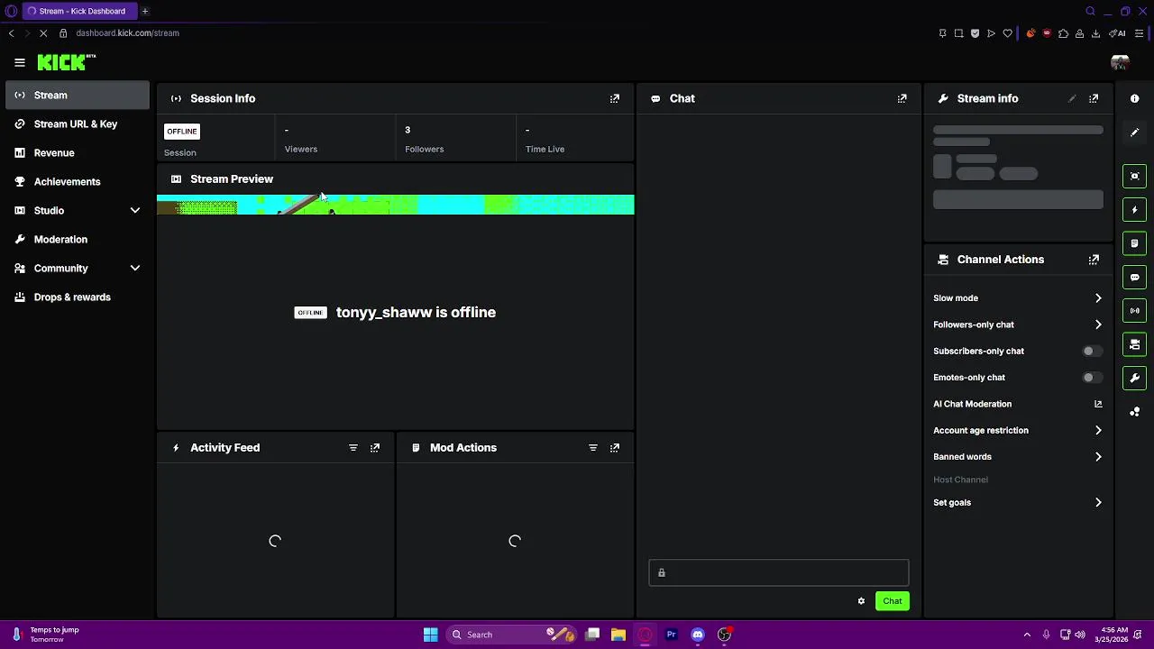Screen dimensions: 1154x649
Task: Expand the Studio menu chevron
Action: click(x=135, y=211)
